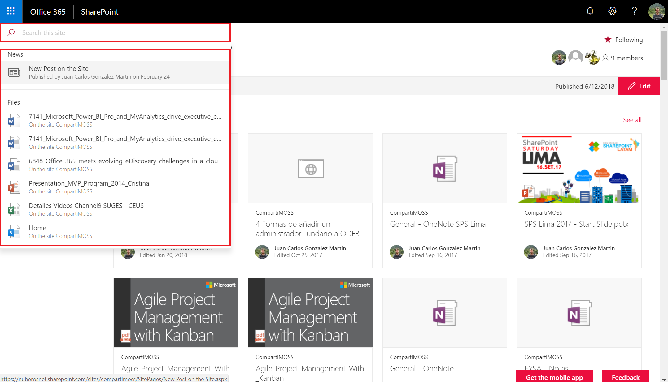
Task: Click the OneNote icon on the FYSA - Notas card
Action: coord(579,313)
